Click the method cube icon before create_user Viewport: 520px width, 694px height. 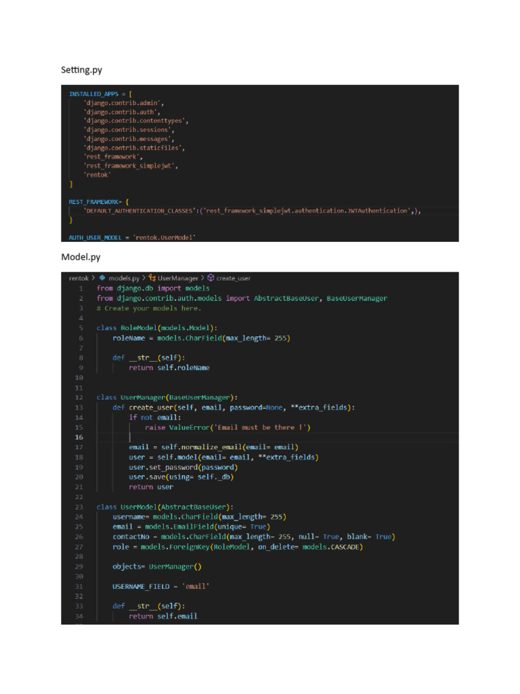click(x=211, y=278)
